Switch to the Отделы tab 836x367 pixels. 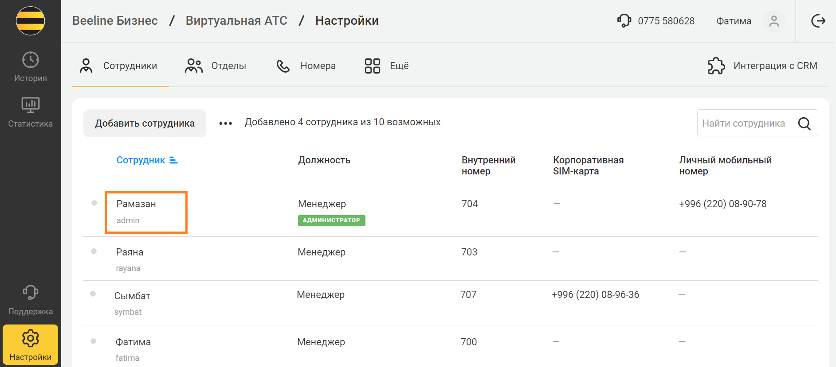[216, 66]
